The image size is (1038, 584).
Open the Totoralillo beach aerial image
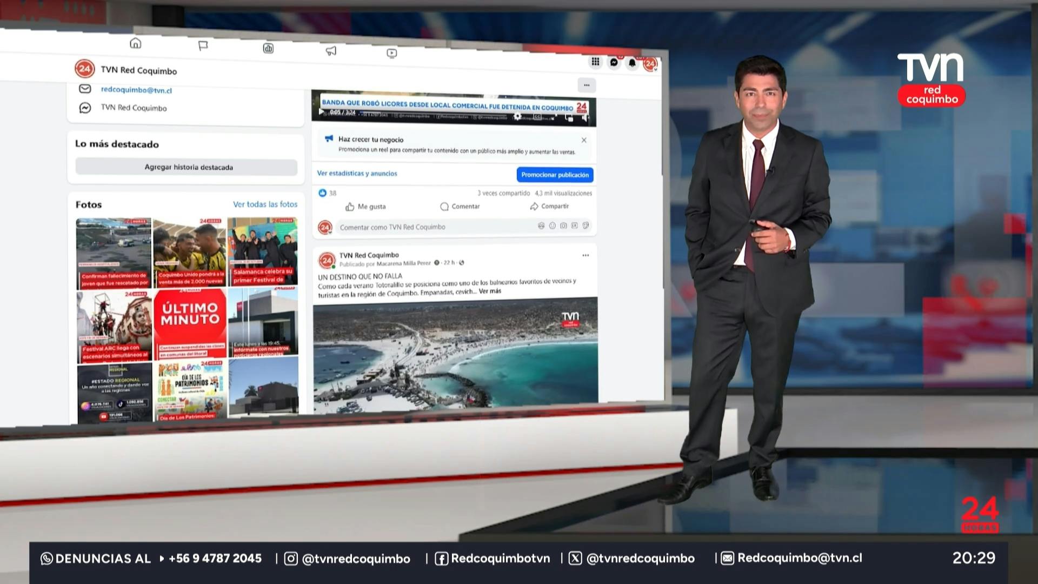coord(456,355)
